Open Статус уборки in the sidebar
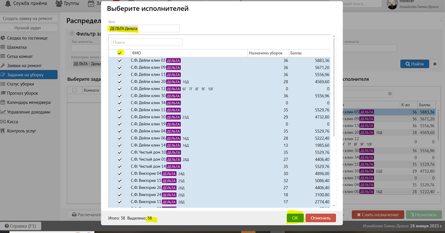Viewport: 445px width, 233px height. pos(20,84)
